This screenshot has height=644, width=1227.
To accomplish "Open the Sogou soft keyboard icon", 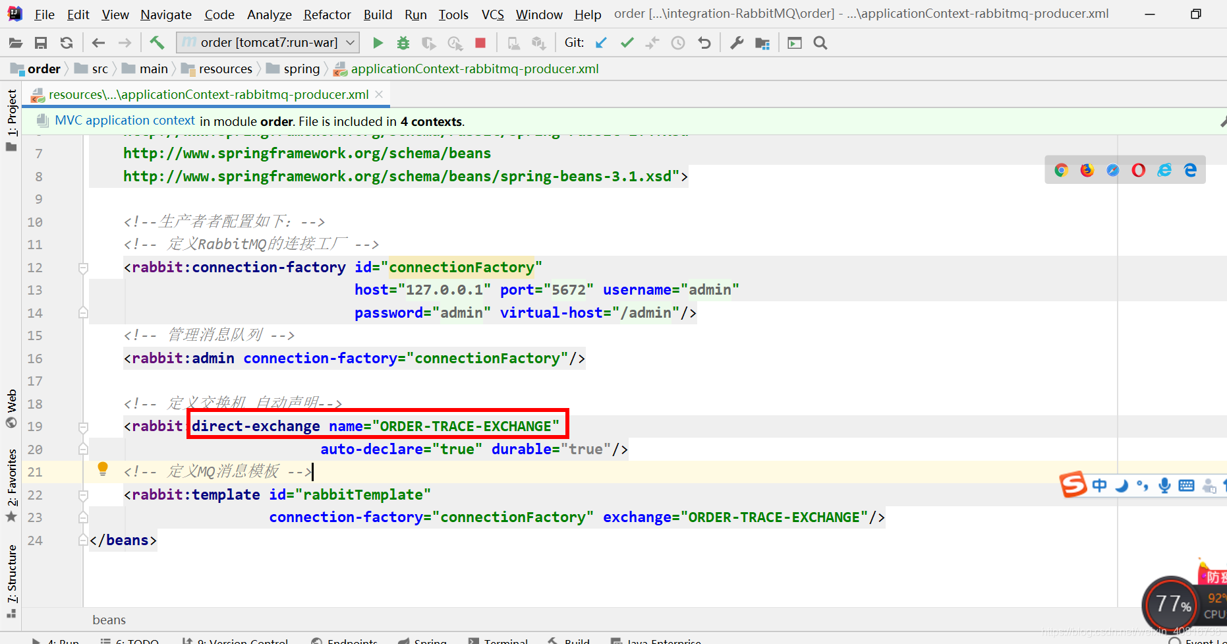I will click(1186, 486).
